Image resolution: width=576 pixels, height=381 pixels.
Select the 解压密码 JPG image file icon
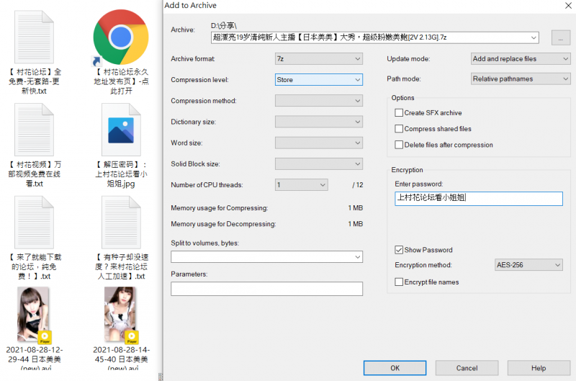tap(120, 130)
